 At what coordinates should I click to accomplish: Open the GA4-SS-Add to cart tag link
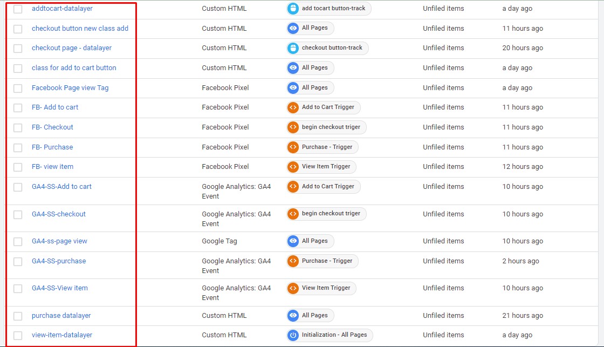[61, 187]
